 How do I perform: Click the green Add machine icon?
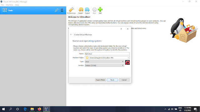(x=100, y=11)
